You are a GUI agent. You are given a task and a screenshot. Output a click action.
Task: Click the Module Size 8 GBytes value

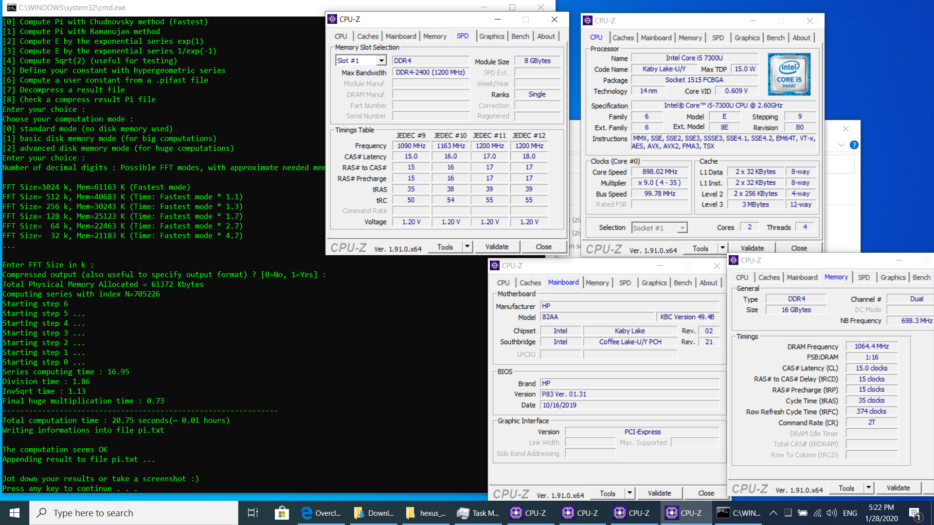[x=537, y=61]
